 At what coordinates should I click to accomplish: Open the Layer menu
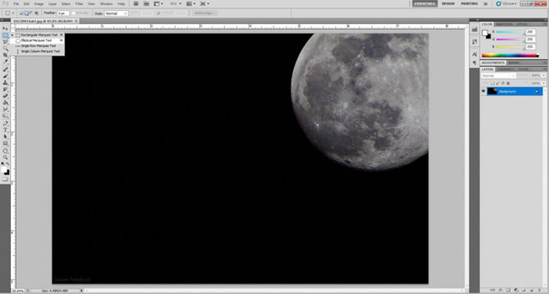point(53,4)
